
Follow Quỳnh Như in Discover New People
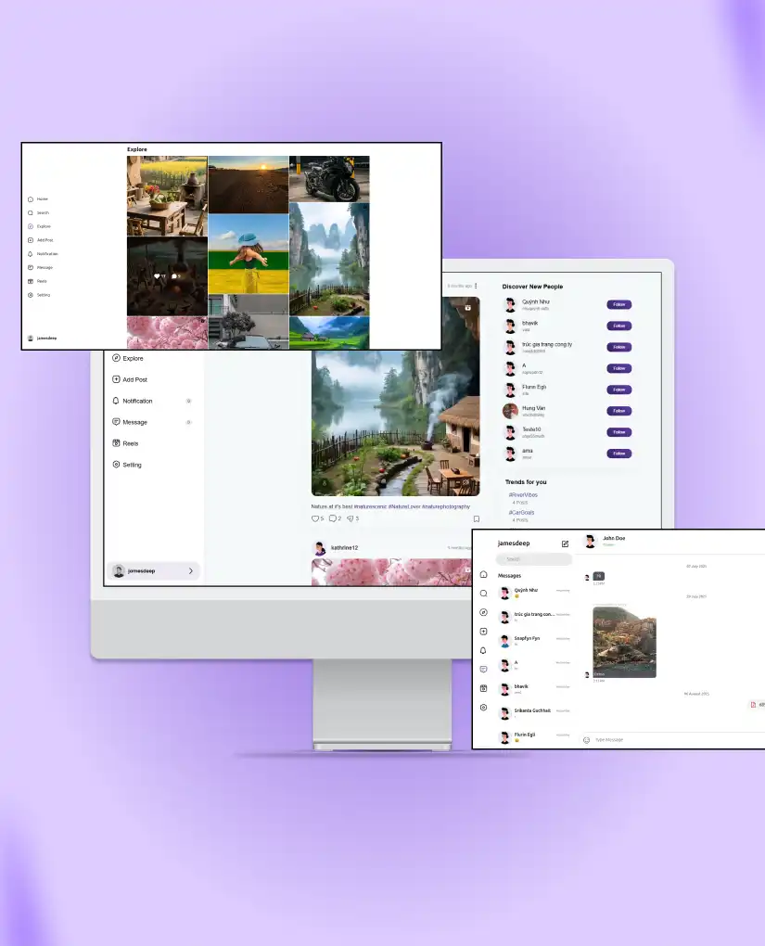click(618, 304)
